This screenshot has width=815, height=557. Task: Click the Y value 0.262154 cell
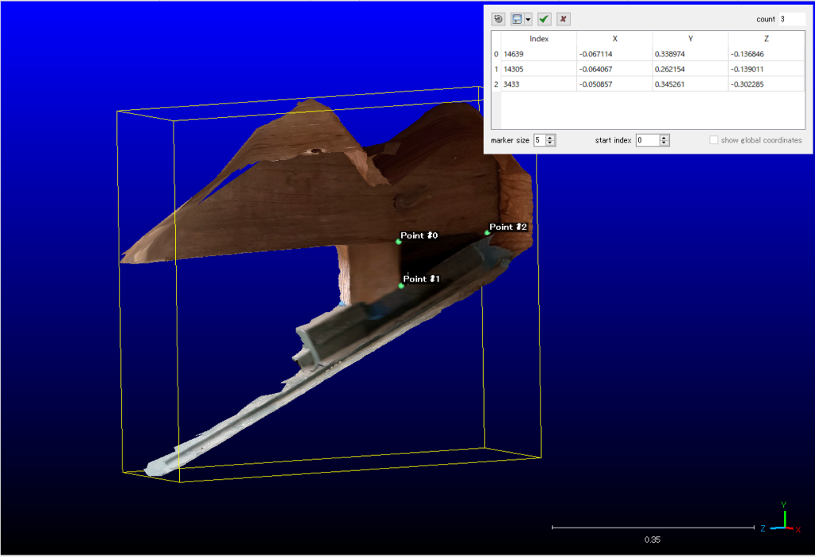[689, 69]
